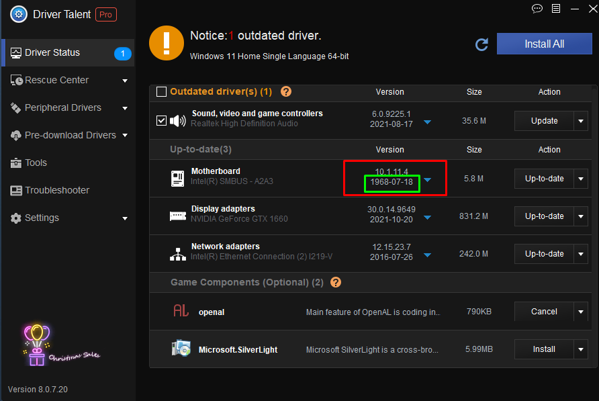Expand the Peripheral Drivers submenu arrow
599x401 pixels.
tap(125, 108)
